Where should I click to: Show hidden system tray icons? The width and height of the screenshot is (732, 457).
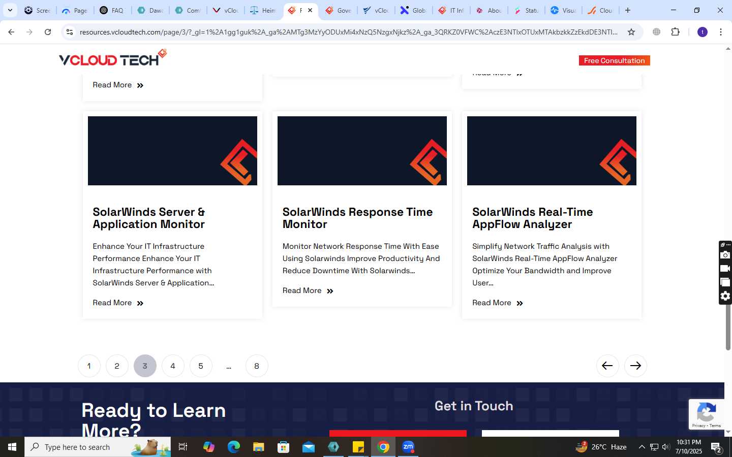click(642, 447)
